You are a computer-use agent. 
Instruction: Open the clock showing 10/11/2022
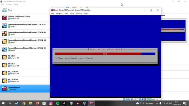(x=177, y=103)
